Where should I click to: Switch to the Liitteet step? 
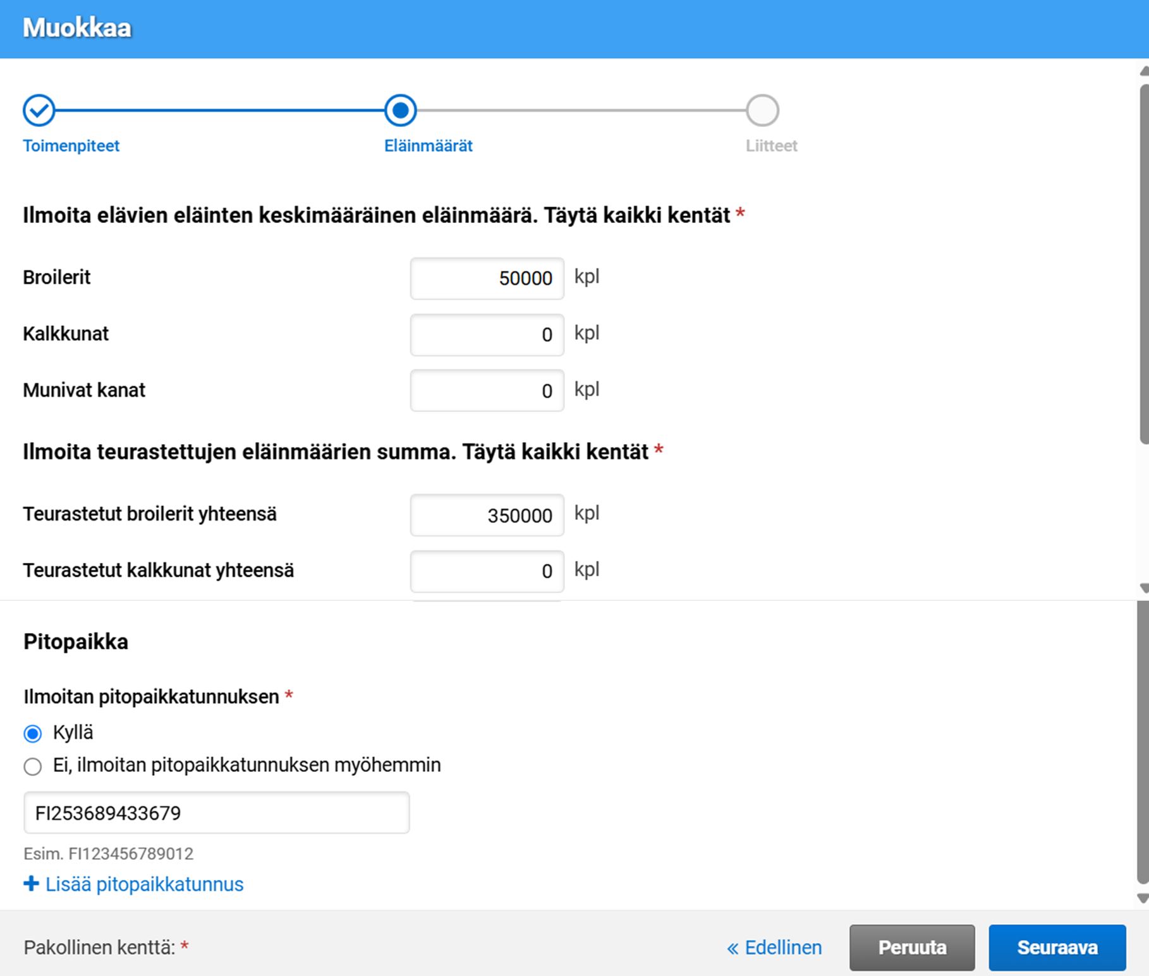pyautogui.click(x=772, y=146)
